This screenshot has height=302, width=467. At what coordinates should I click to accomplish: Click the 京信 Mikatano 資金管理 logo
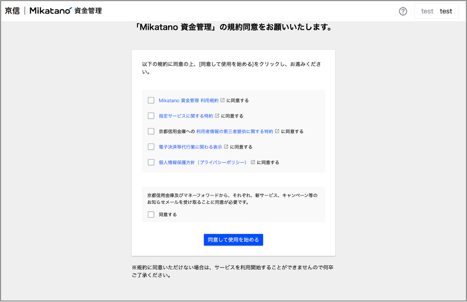click(53, 11)
